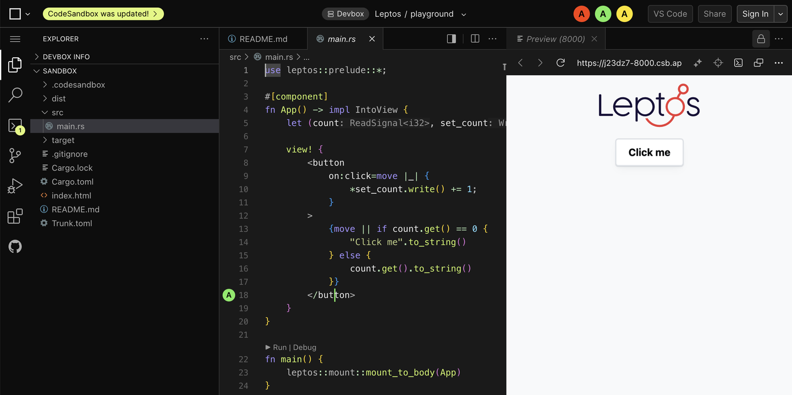This screenshot has height=395, width=792.
Task: Click the GitHub icon in the sidebar
Action: click(x=15, y=246)
